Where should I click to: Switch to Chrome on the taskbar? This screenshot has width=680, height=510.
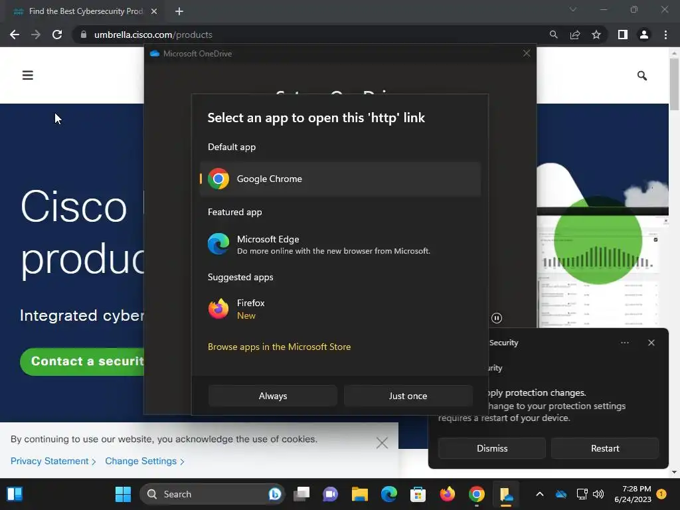point(477,494)
